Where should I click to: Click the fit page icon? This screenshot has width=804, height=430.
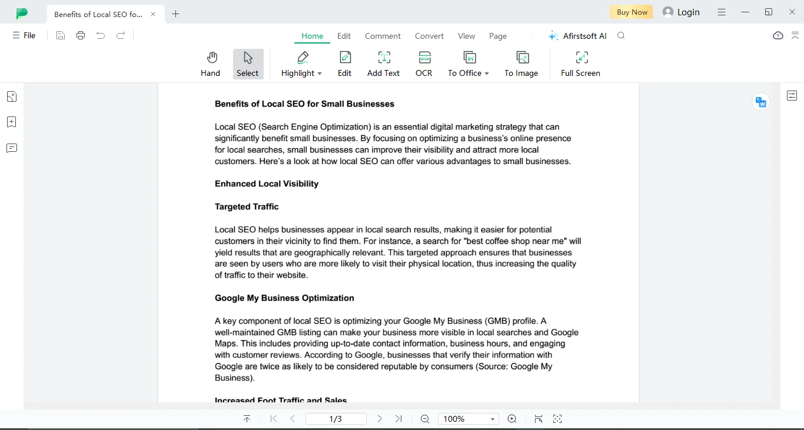(x=557, y=419)
